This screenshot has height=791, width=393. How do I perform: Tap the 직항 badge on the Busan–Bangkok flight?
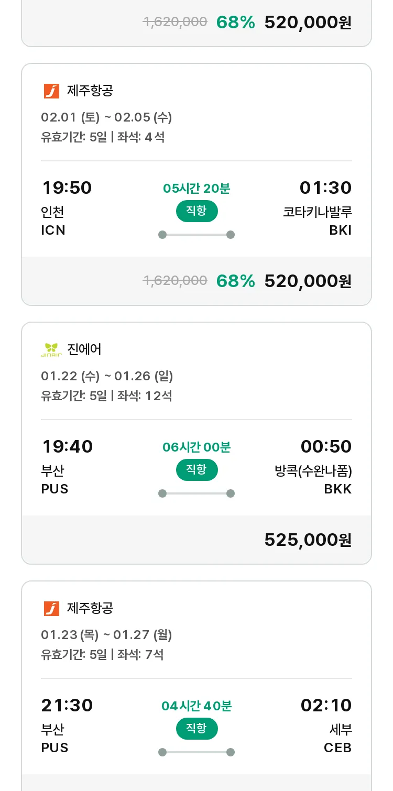coord(196,470)
